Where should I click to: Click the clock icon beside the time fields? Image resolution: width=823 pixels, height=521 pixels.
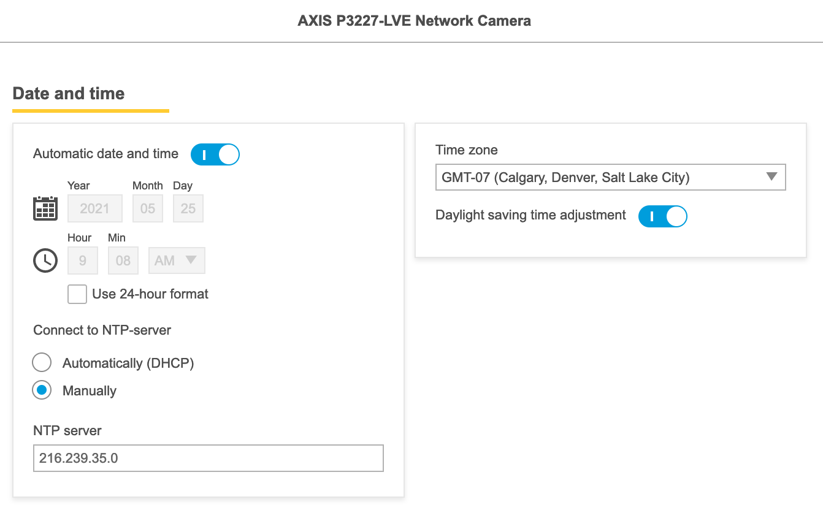click(x=45, y=260)
